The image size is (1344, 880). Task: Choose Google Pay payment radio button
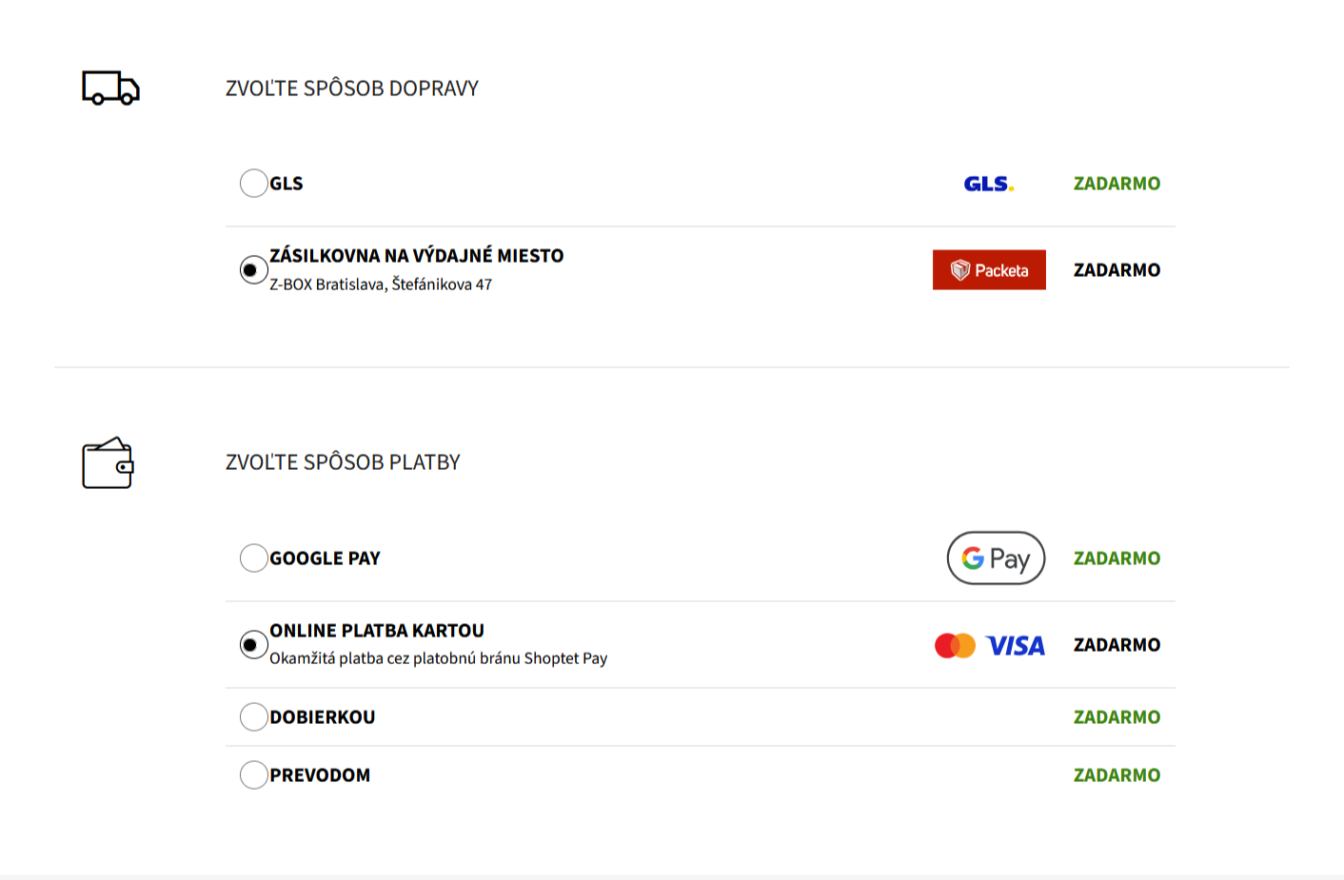[x=253, y=557]
